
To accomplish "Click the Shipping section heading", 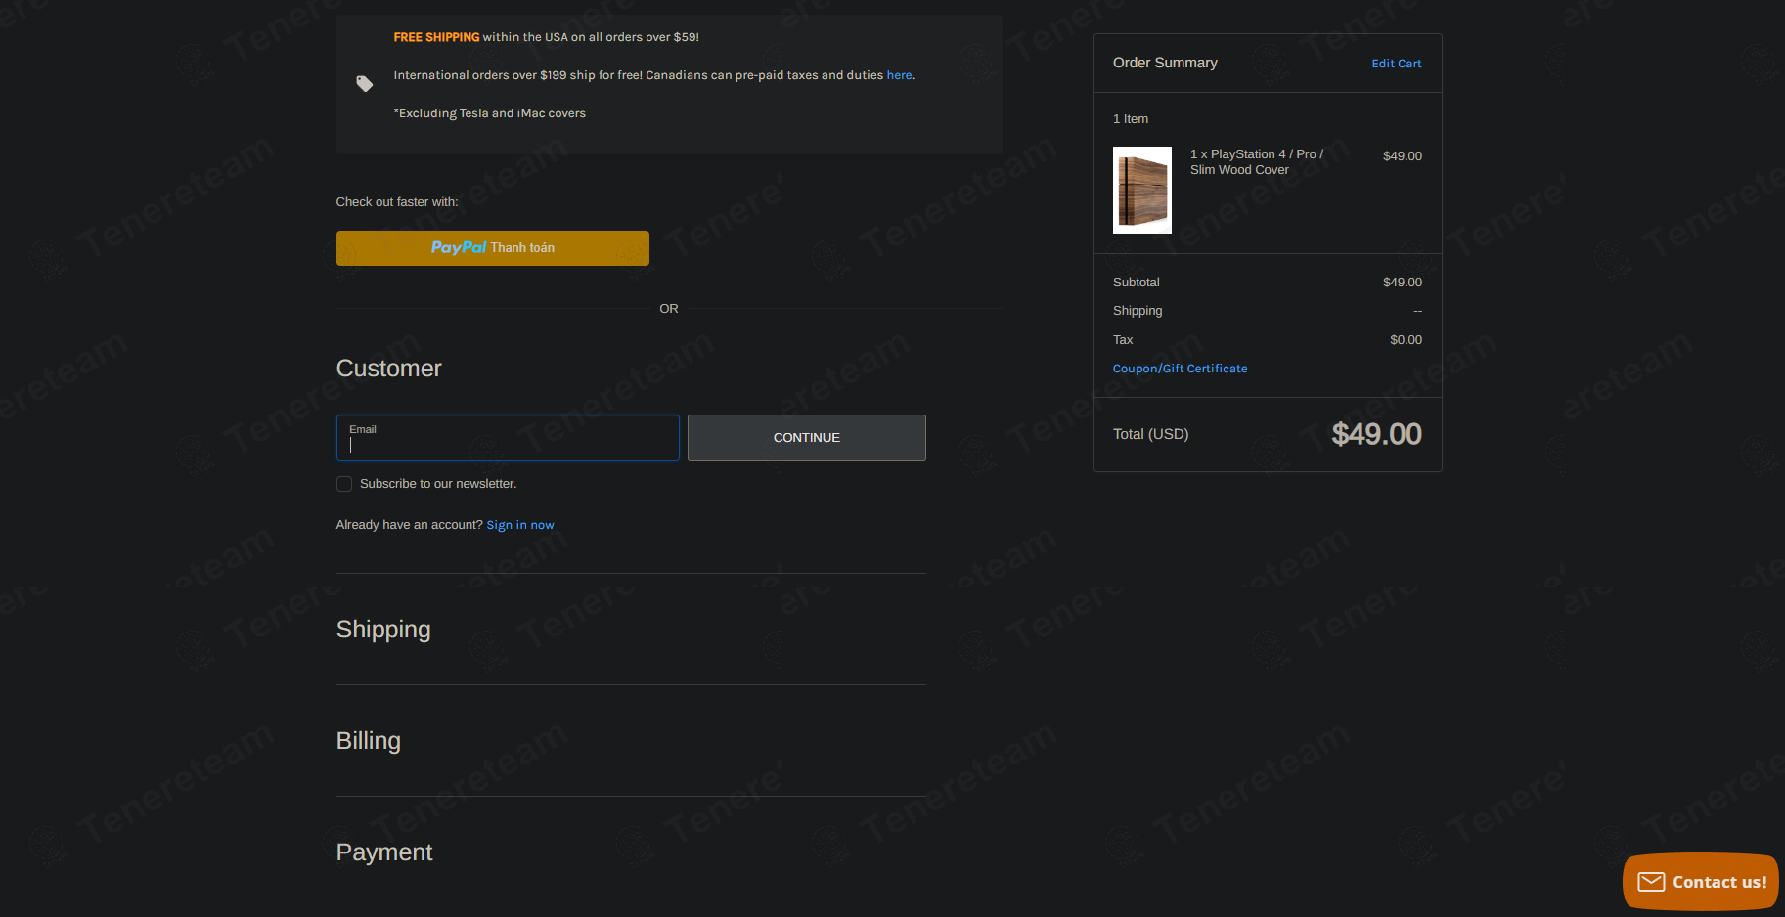I will coord(383,630).
